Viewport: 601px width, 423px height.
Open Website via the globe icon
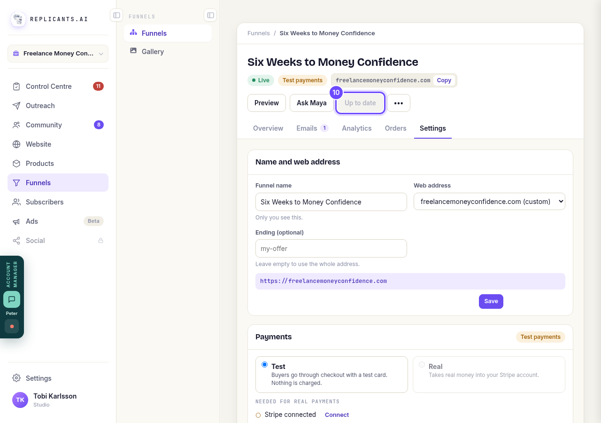16,144
